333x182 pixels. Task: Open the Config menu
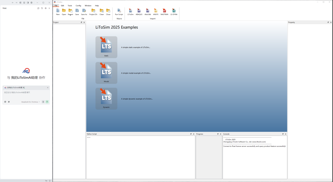coord(78,6)
